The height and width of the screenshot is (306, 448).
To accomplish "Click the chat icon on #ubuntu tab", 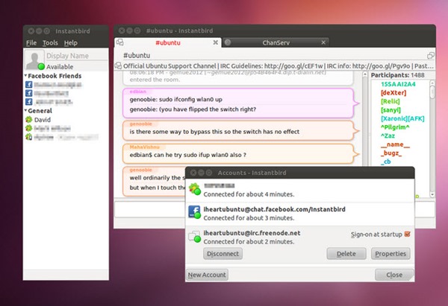I will pos(120,42).
